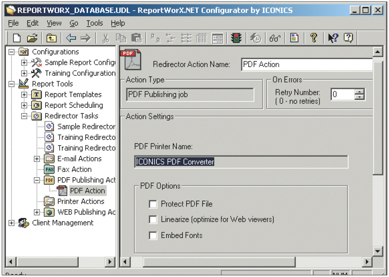This screenshot has width=389, height=277.
Task: Click the glasses monitor view icon
Action: 275,39
